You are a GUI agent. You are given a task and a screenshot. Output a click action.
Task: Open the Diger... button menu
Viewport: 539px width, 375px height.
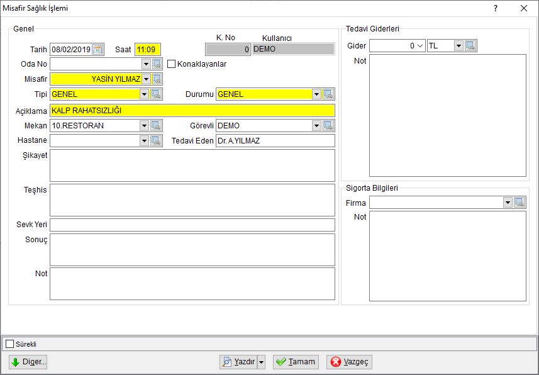point(28,362)
